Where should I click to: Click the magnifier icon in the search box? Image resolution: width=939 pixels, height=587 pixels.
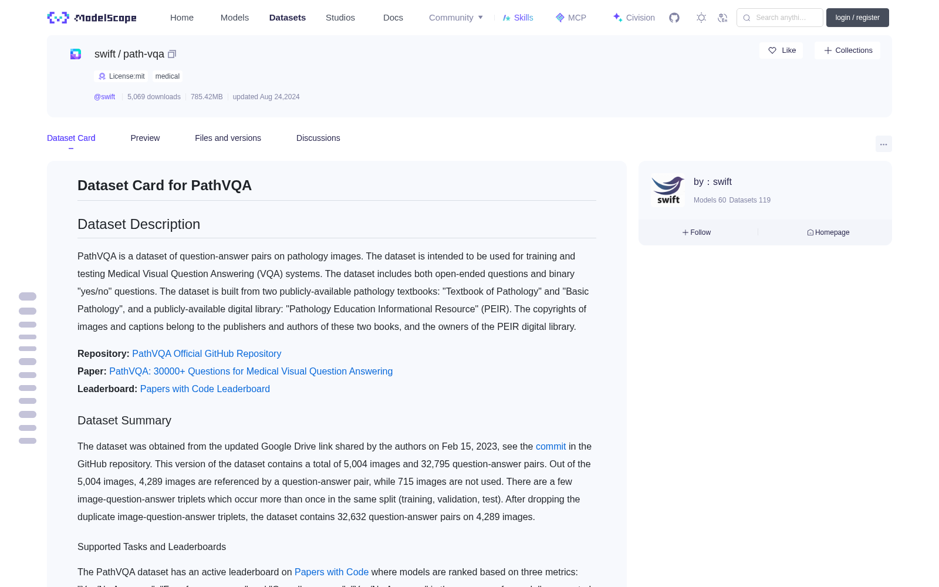(747, 18)
